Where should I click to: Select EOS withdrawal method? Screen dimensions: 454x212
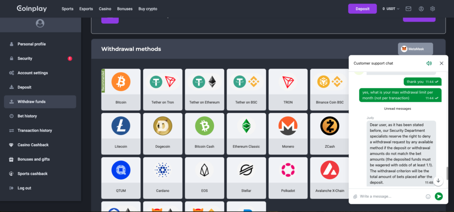[204, 178]
